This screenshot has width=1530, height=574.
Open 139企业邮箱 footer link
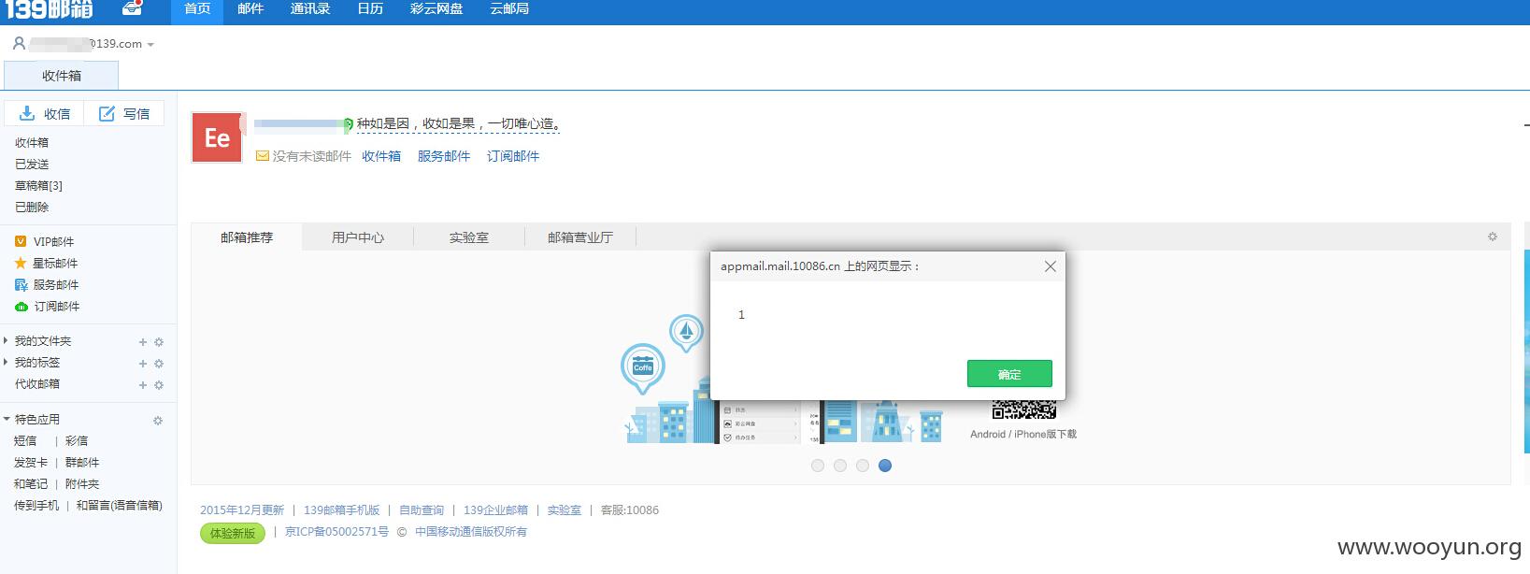[x=495, y=510]
